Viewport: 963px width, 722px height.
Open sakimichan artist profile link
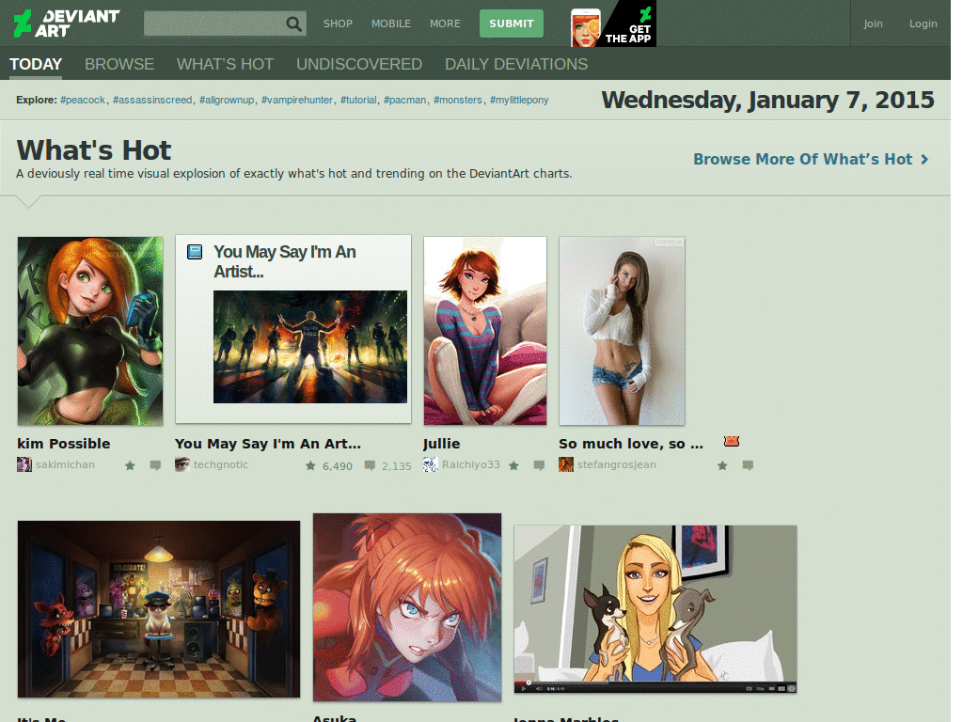(65, 464)
